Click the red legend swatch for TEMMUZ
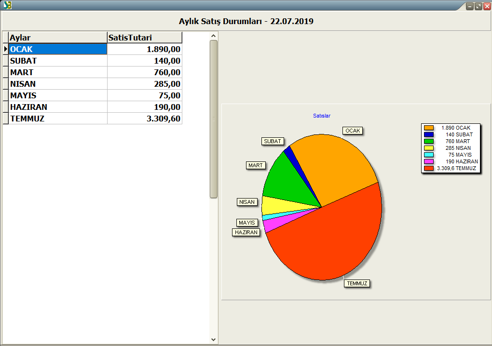 (x=429, y=168)
